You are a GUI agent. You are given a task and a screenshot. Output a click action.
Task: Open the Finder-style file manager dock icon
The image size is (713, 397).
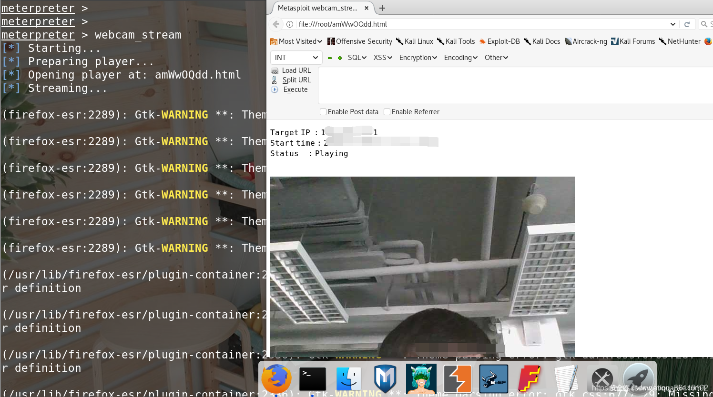tap(349, 379)
